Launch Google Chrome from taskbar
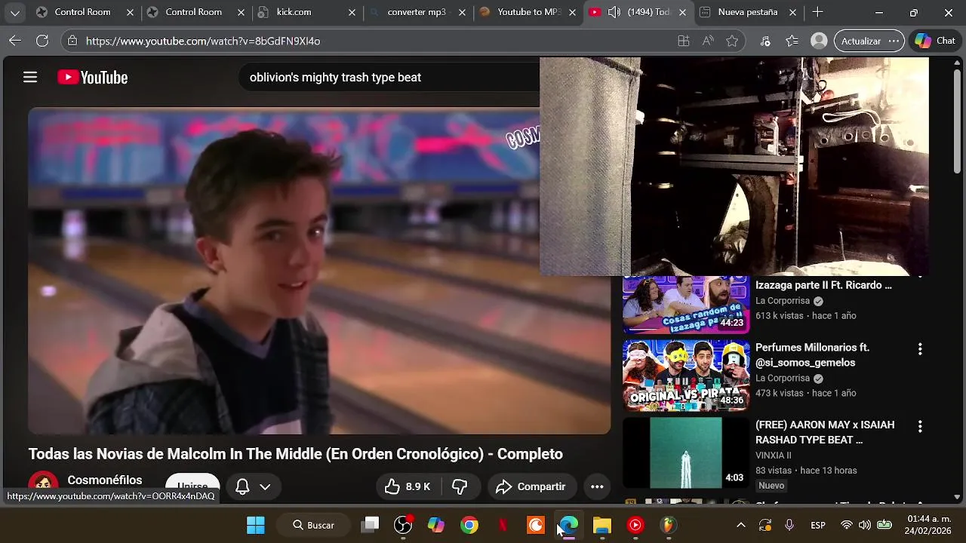 [x=469, y=525]
